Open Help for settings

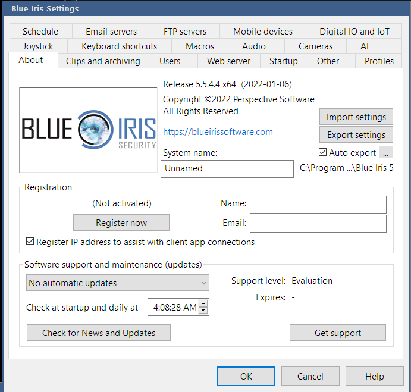click(x=375, y=377)
